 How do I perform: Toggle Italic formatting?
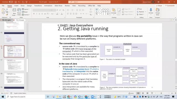point(37,14)
